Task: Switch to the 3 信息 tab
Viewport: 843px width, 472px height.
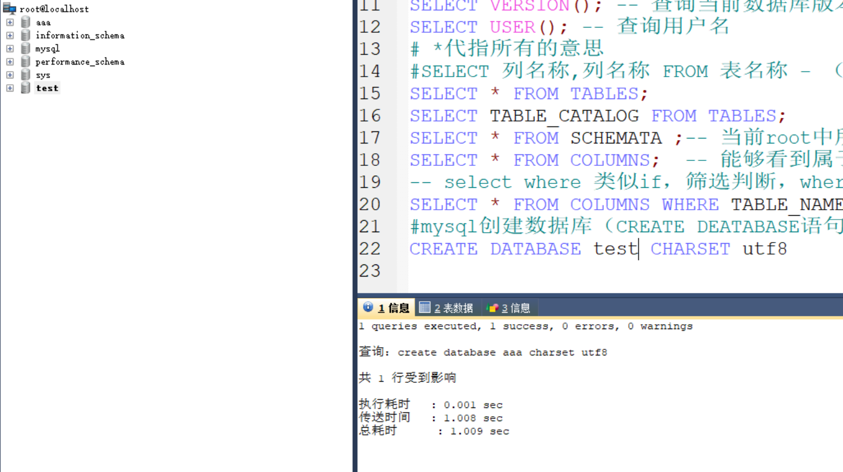Action: [509, 308]
